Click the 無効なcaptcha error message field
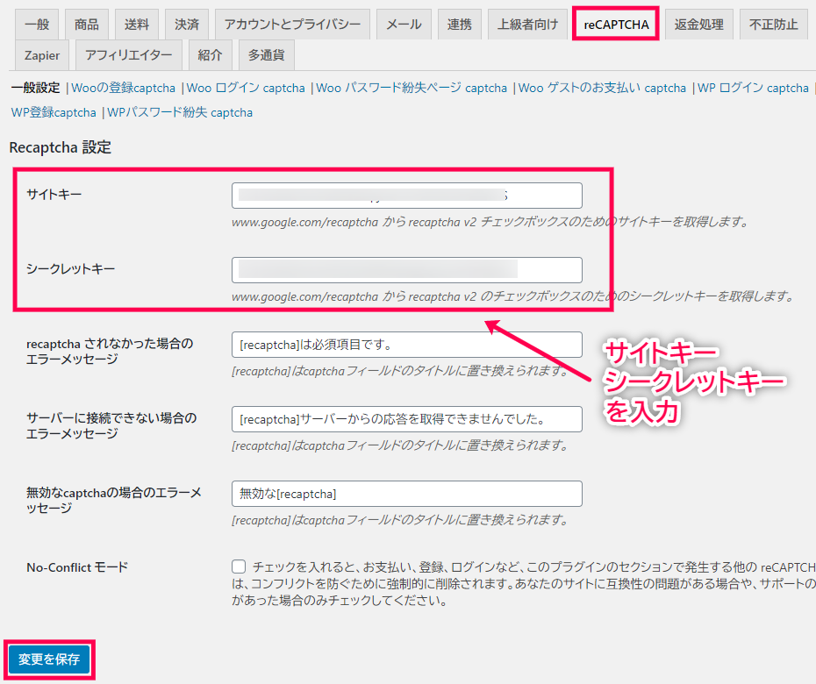The height and width of the screenshot is (684, 816). click(406, 494)
